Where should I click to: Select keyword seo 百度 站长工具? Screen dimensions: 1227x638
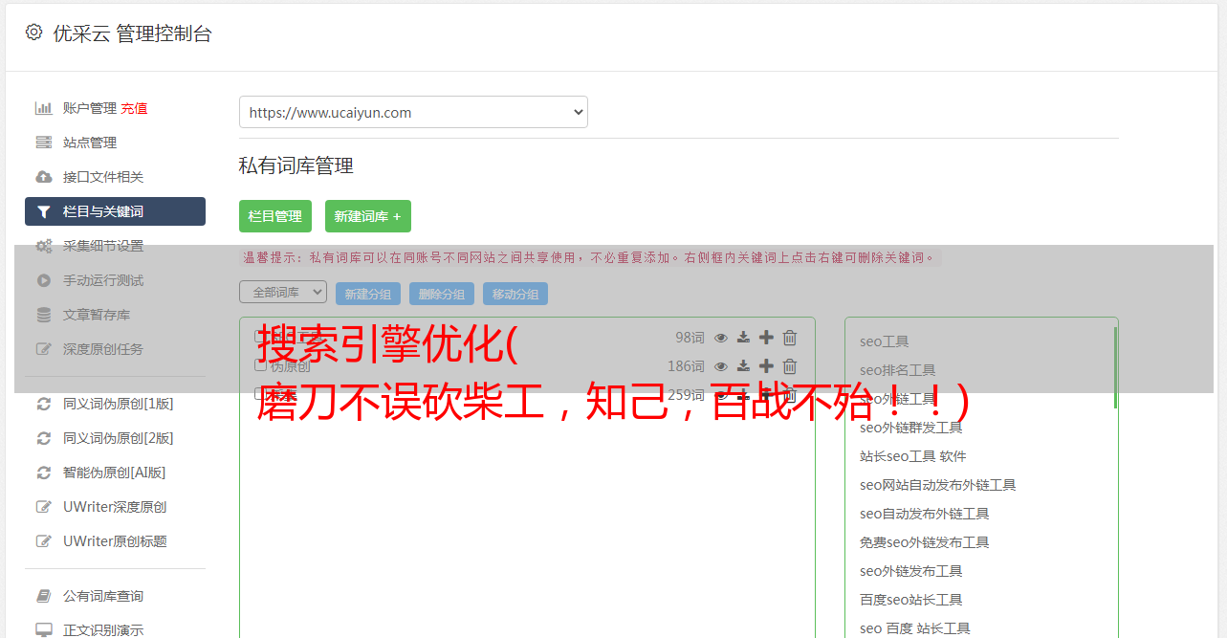tap(914, 628)
